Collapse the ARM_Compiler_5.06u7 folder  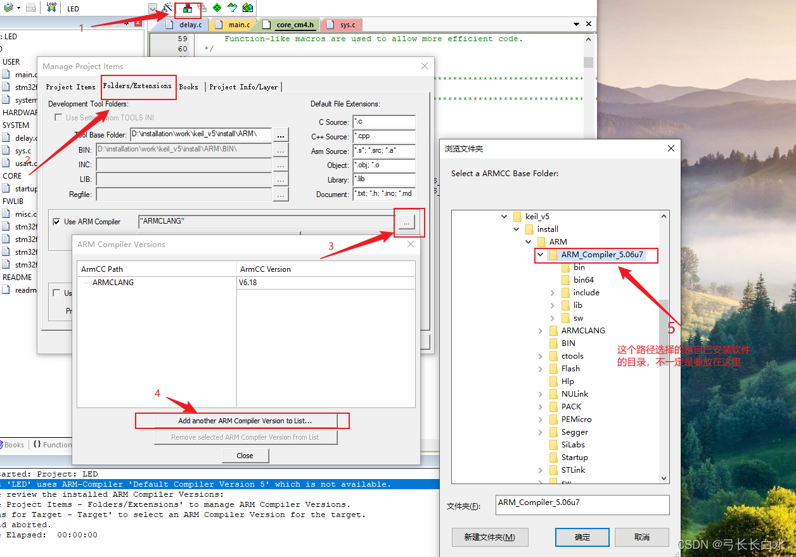[540, 255]
